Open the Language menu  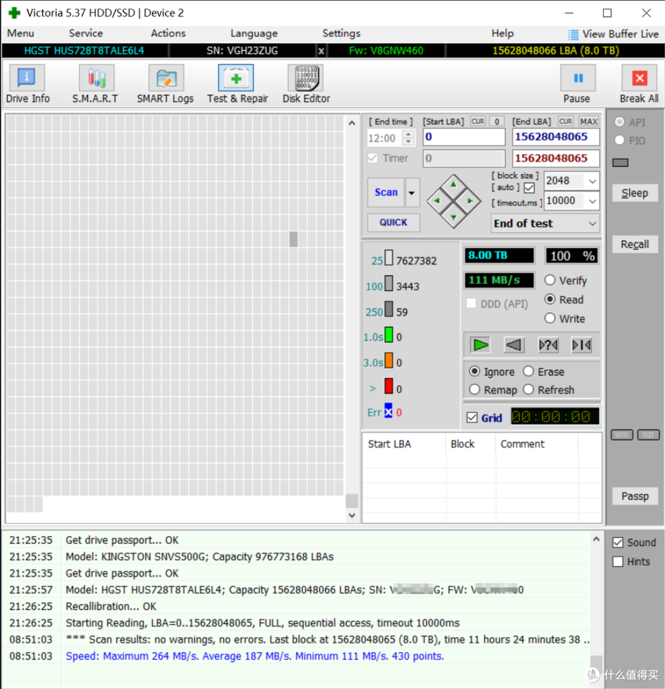tap(254, 33)
